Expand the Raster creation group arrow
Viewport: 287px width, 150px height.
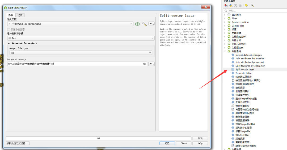pos(225,22)
